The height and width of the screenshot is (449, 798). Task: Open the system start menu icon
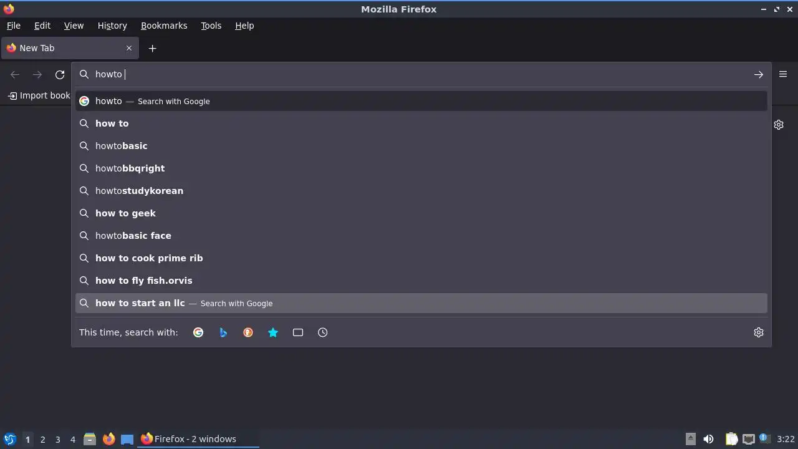(9, 439)
